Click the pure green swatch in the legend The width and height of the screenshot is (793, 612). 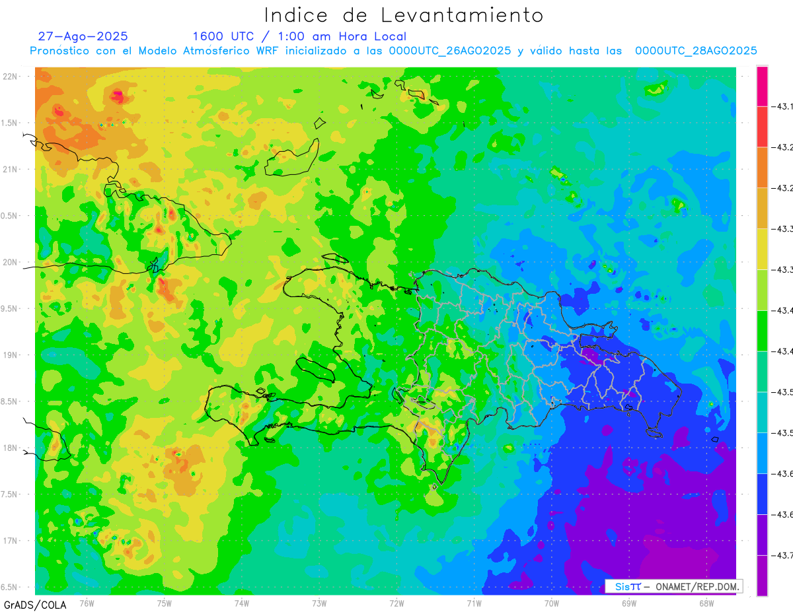click(762, 331)
